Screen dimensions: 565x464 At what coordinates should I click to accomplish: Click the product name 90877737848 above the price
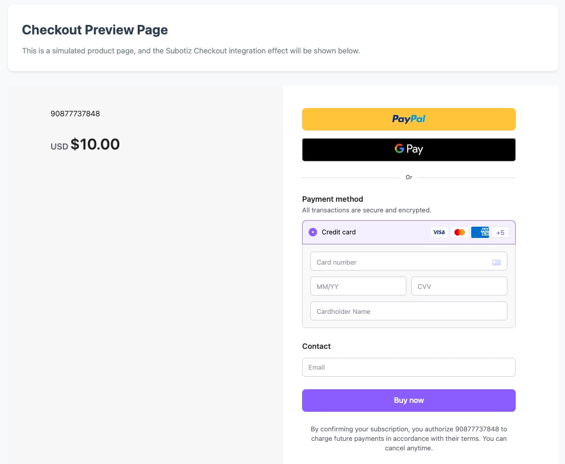75,113
